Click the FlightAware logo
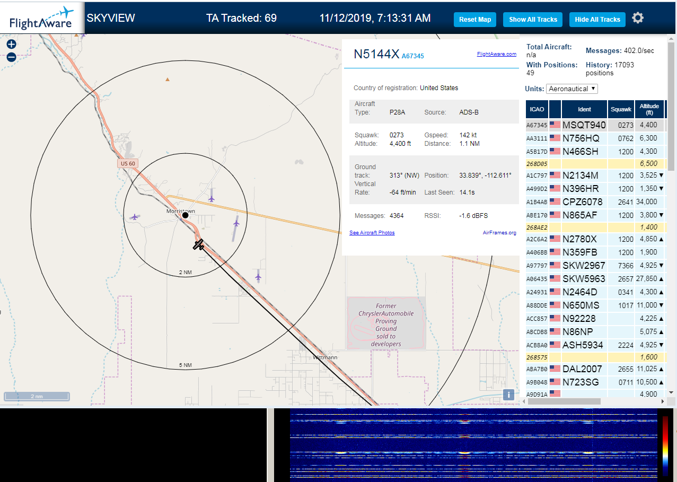Image resolution: width=677 pixels, height=482 pixels. click(42, 18)
